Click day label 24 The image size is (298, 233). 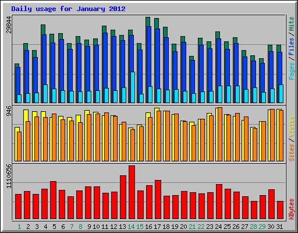(x=218, y=227)
